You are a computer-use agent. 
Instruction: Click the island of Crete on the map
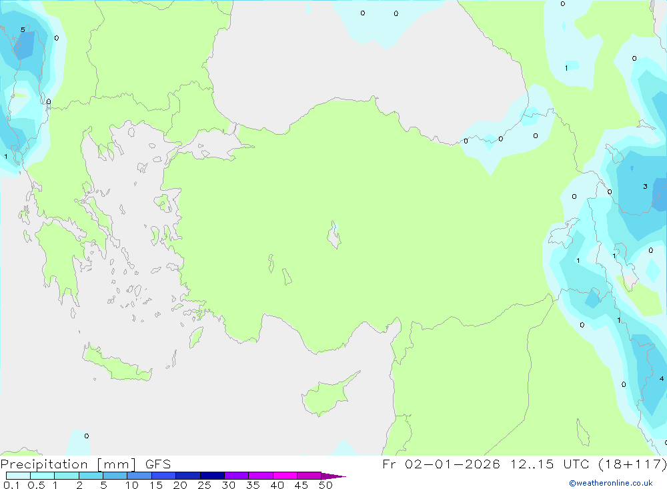point(117,364)
